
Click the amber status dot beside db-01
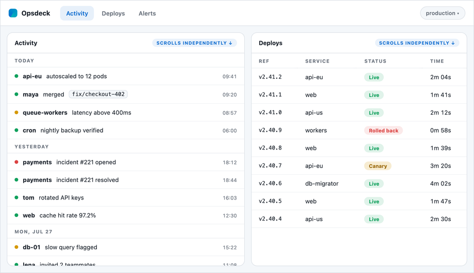(x=16, y=247)
